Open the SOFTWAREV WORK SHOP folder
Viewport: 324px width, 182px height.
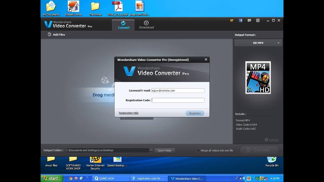pyautogui.click(x=73, y=163)
